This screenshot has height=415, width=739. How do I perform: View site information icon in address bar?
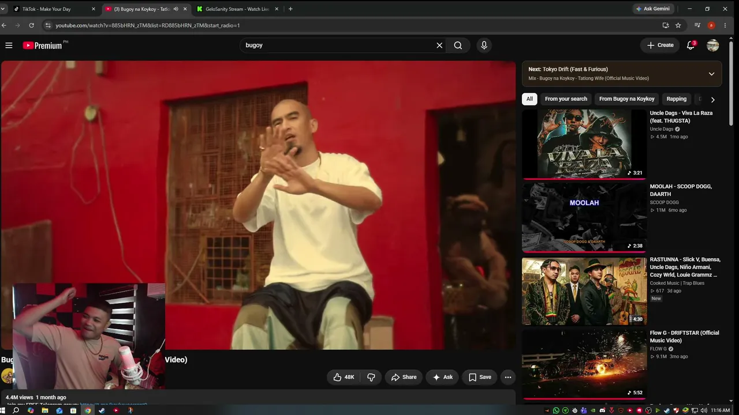click(x=48, y=25)
